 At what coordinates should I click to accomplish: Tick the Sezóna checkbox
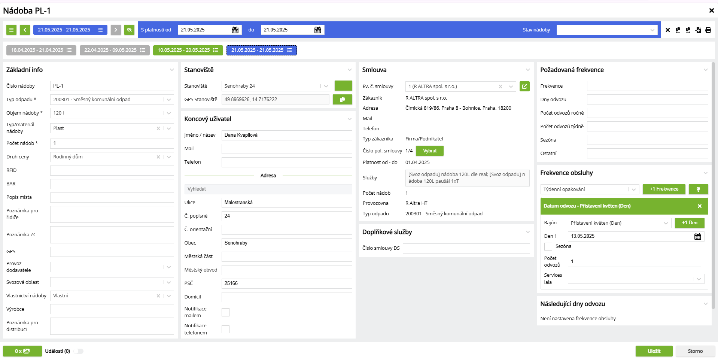click(x=548, y=246)
